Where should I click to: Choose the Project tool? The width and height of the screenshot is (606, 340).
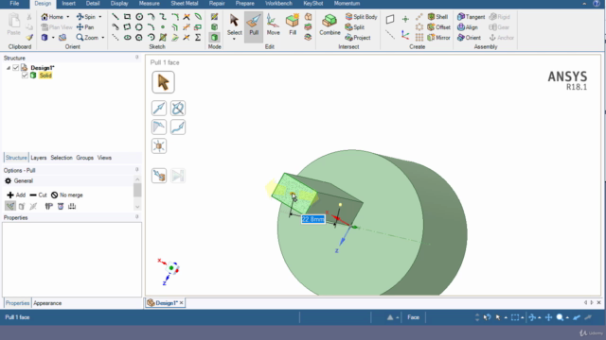pos(358,38)
